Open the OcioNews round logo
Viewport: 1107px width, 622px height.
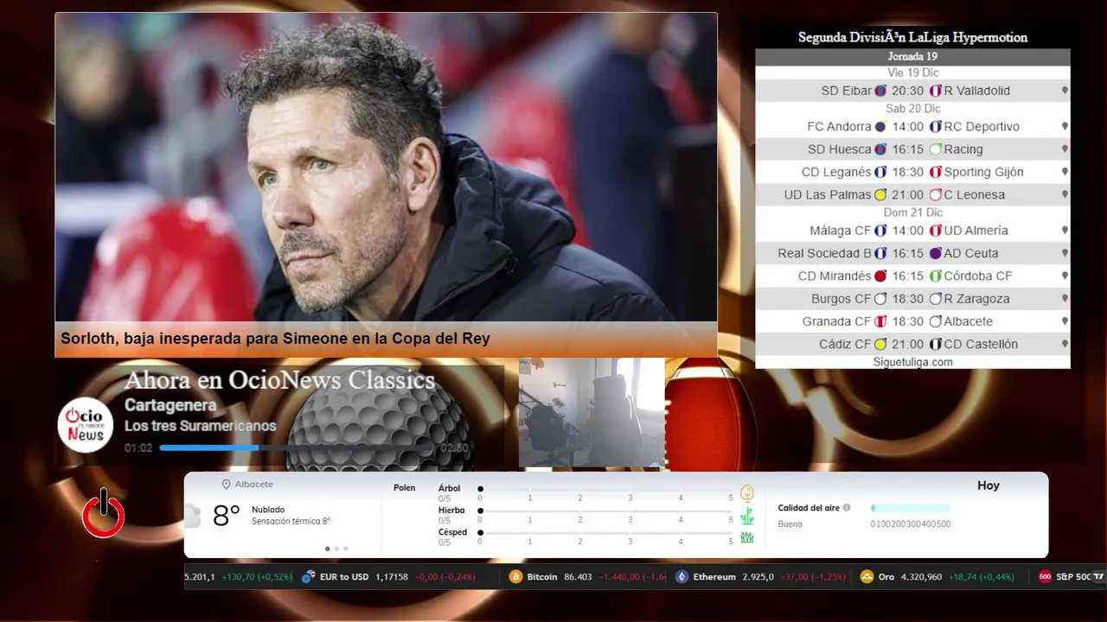[86, 425]
